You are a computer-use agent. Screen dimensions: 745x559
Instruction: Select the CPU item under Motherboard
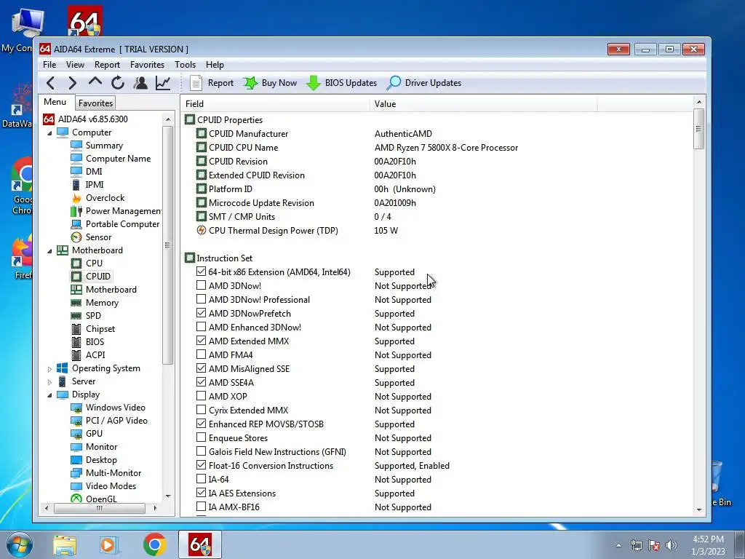(x=94, y=263)
